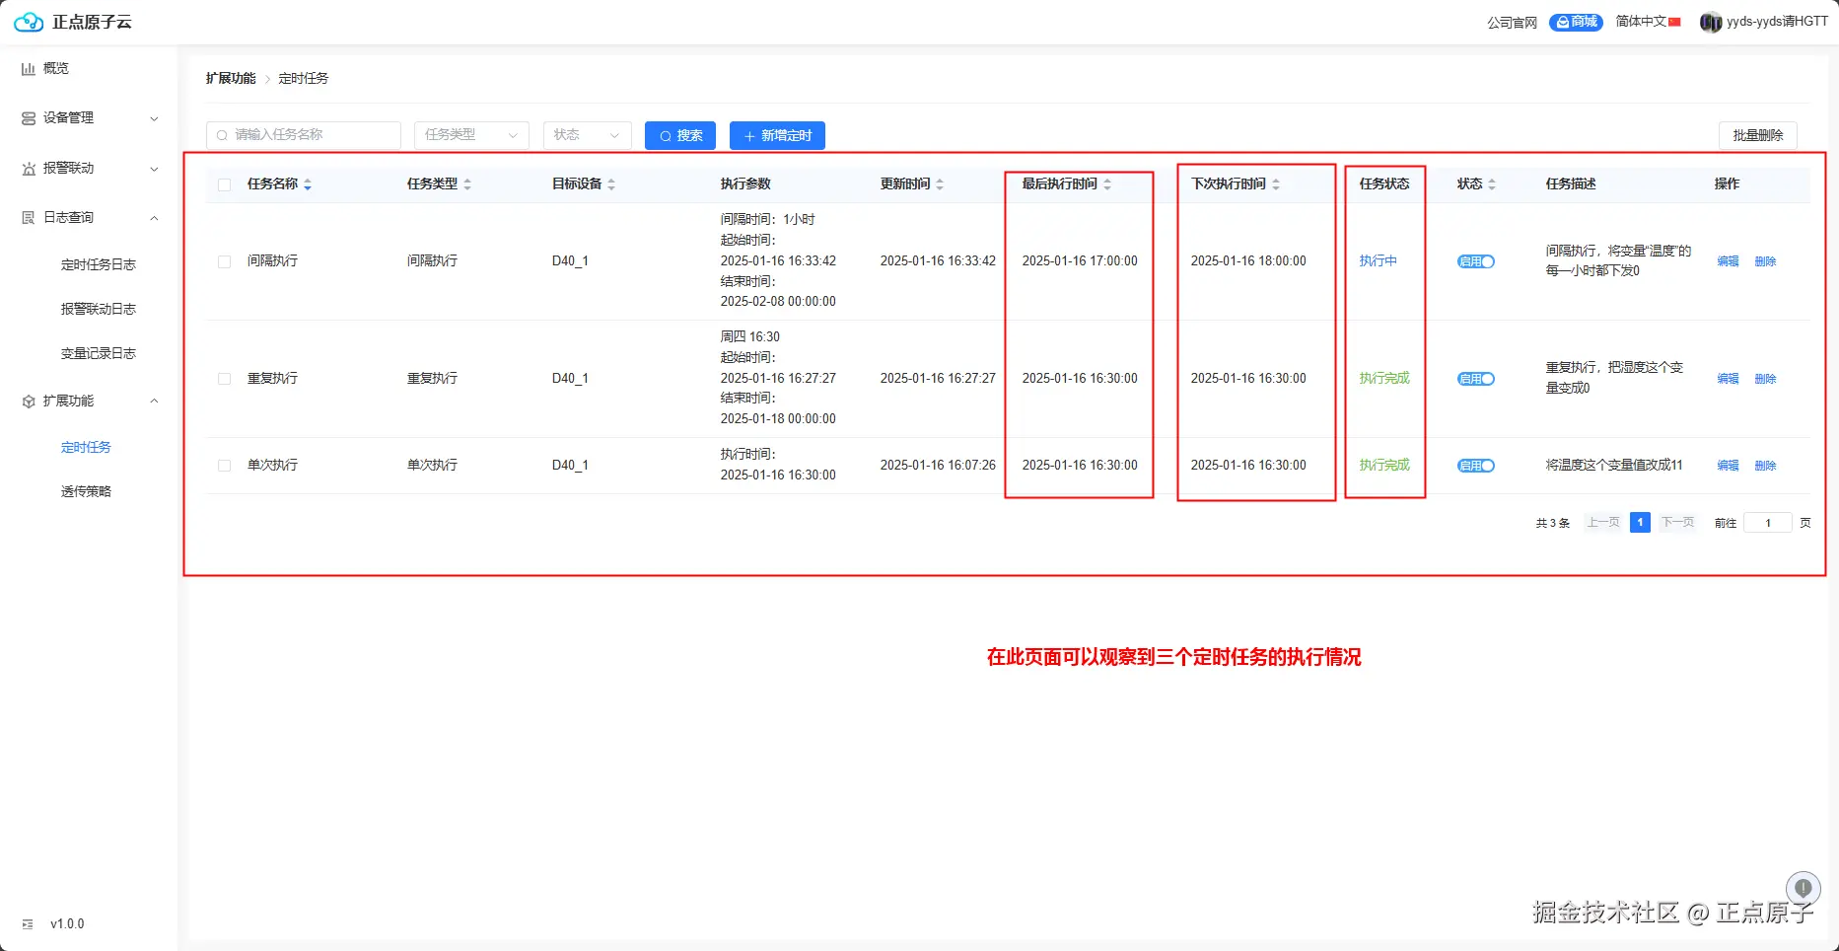This screenshot has width=1839, height=951.
Task: Click the pagination page number input
Action: pyautogui.click(x=1768, y=523)
